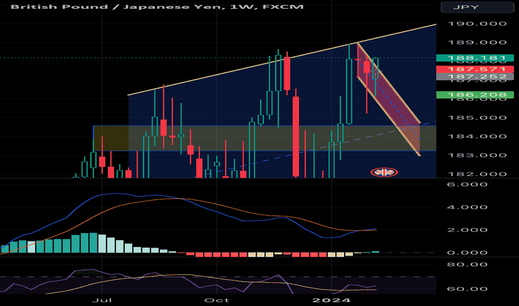Image resolution: width=519 pixels, height=306 pixels.
Task: Click the 4.000 MACD scale value
Action: [467, 207]
